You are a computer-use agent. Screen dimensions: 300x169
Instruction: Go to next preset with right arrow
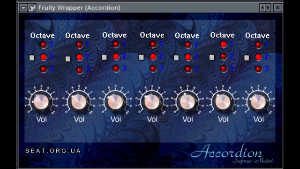coord(268,8)
